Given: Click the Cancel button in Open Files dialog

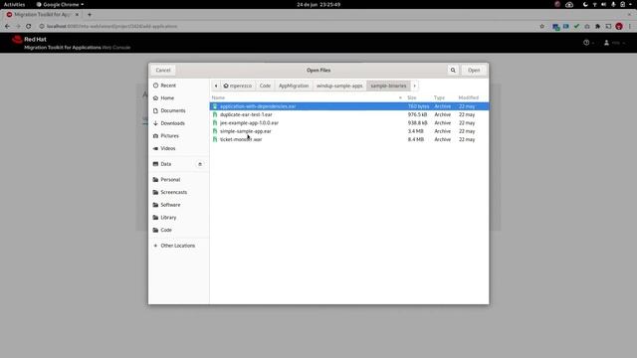Looking at the screenshot, I should click(163, 71).
